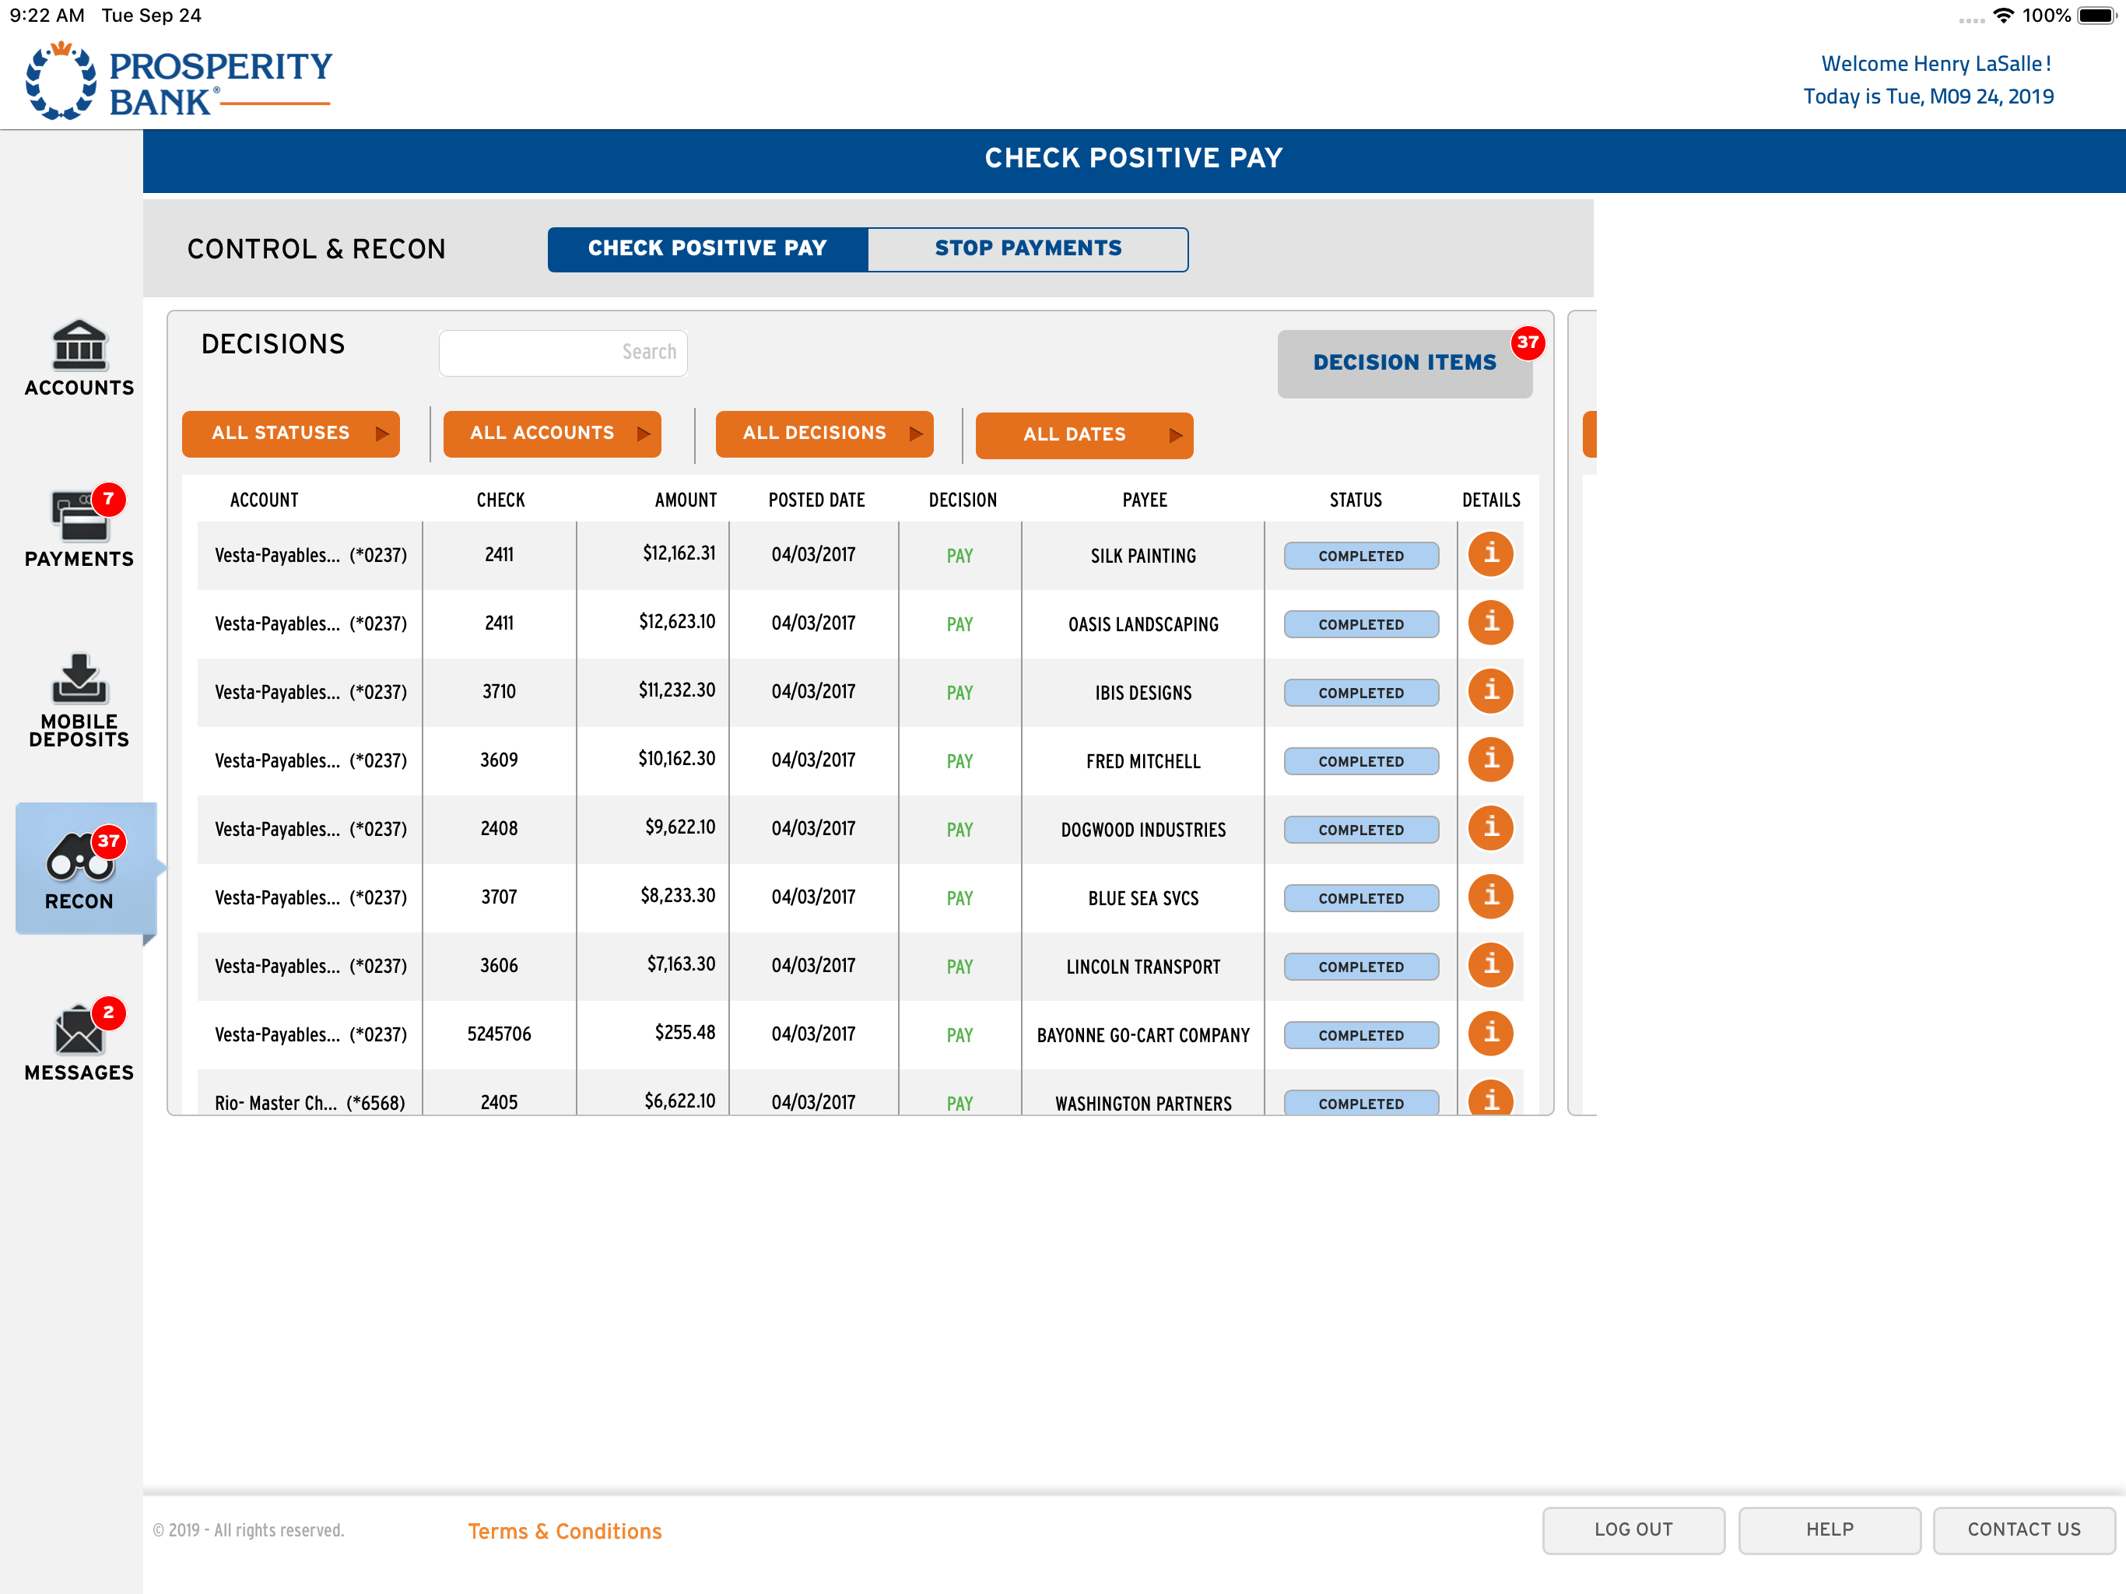
Task: Select amount $255.48 cell
Action: [x=686, y=1033]
